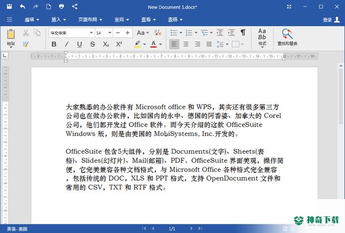Go to previous page
Image resolution: width=345 pixels, height=233 pixels.
click(153, 228)
